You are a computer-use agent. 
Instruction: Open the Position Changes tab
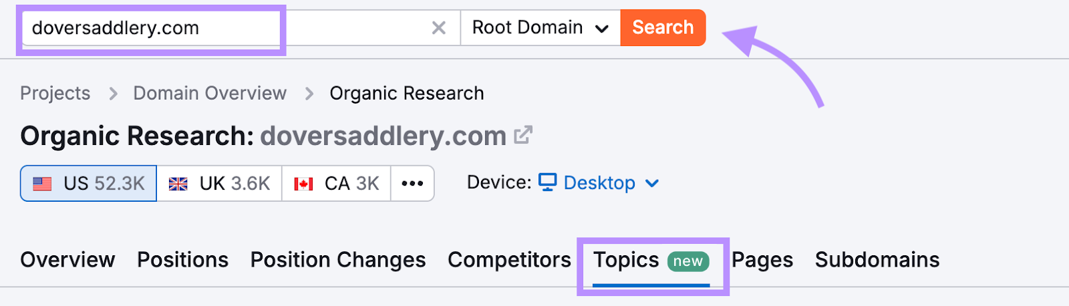coord(338,260)
